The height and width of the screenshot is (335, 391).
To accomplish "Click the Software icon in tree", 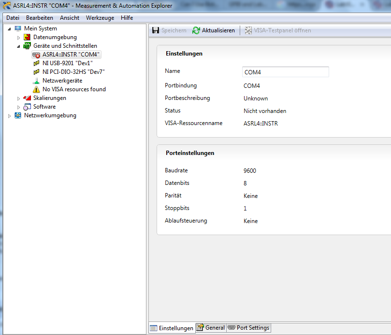I will pyautogui.click(x=27, y=107).
